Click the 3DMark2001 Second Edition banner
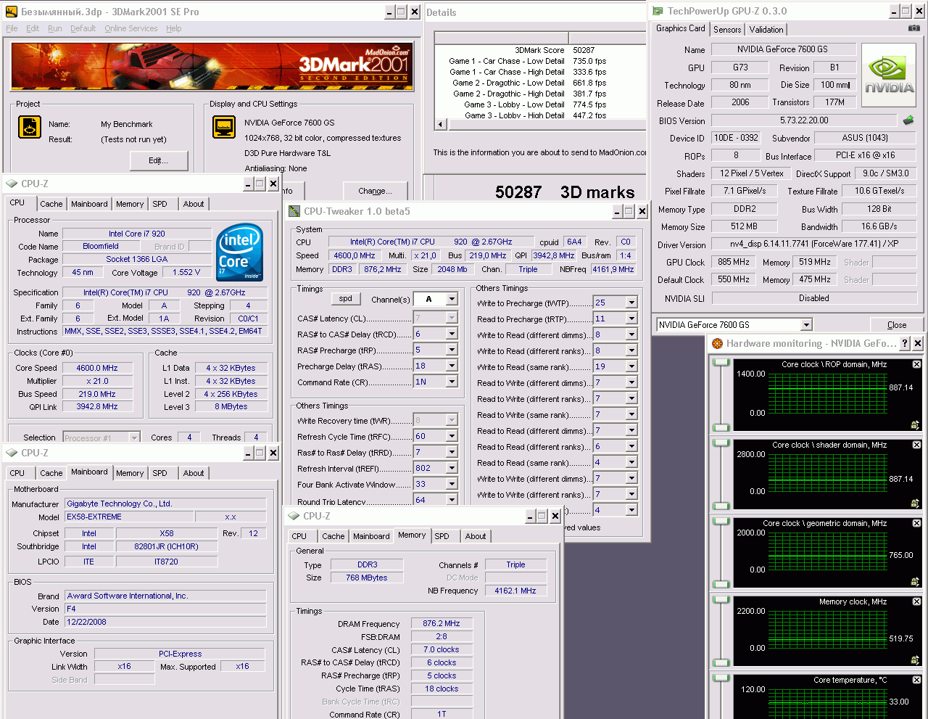The image size is (928, 719). tap(211, 66)
